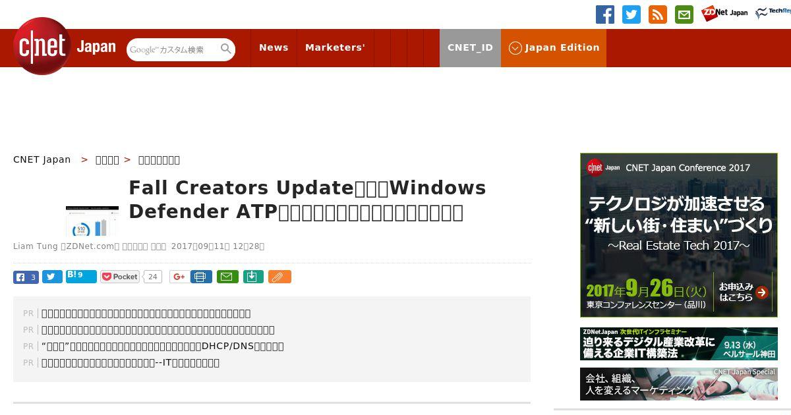Open the PR link mentioning IT
The height and width of the screenshot is (415, 791).
pyautogui.click(x=131, y=362)
